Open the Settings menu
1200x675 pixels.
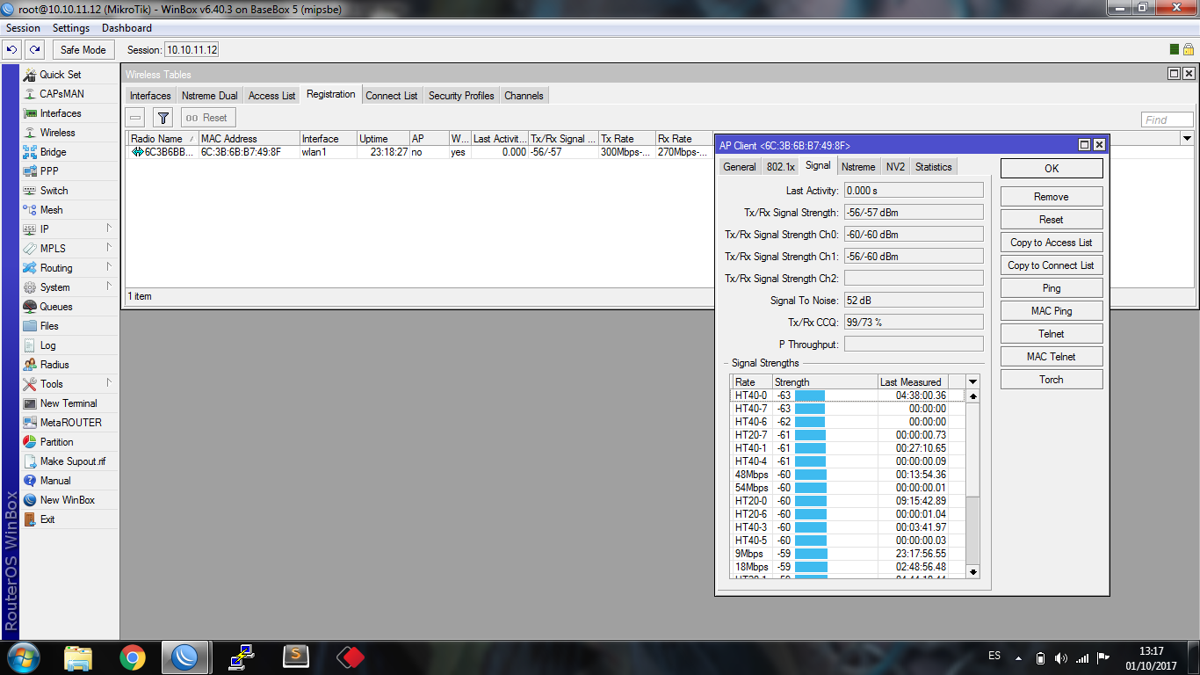click(71, 28)
